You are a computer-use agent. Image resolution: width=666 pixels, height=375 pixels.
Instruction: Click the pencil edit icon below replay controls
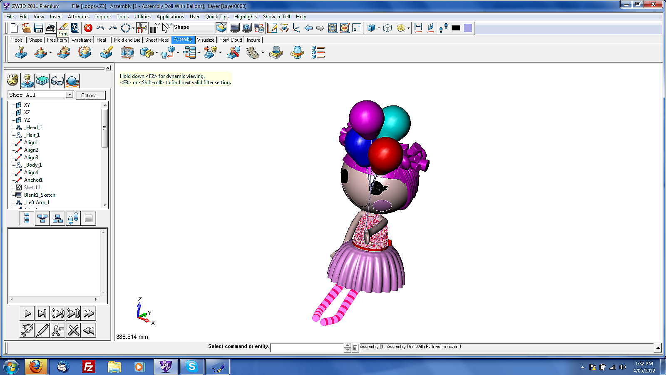point(42,330)
